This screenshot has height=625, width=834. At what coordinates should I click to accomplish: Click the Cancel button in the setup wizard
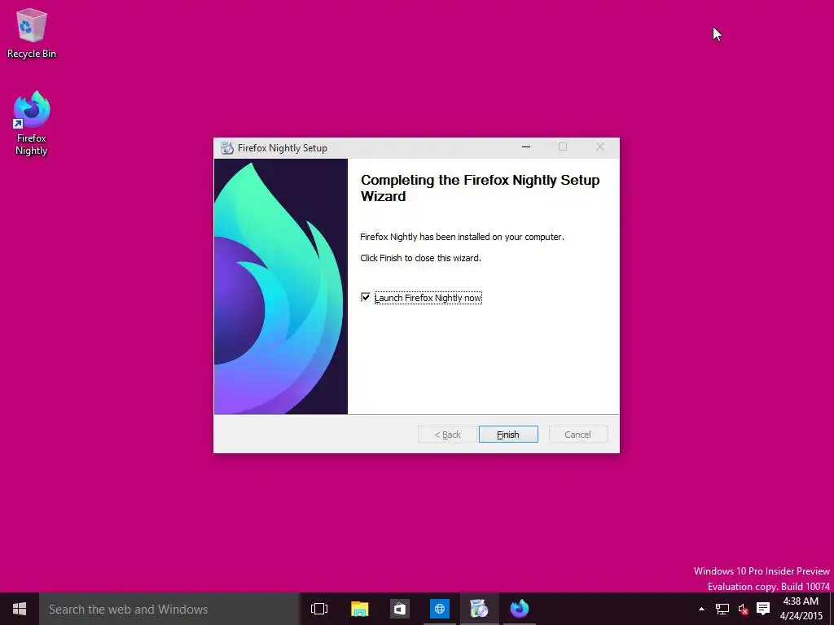577,435
